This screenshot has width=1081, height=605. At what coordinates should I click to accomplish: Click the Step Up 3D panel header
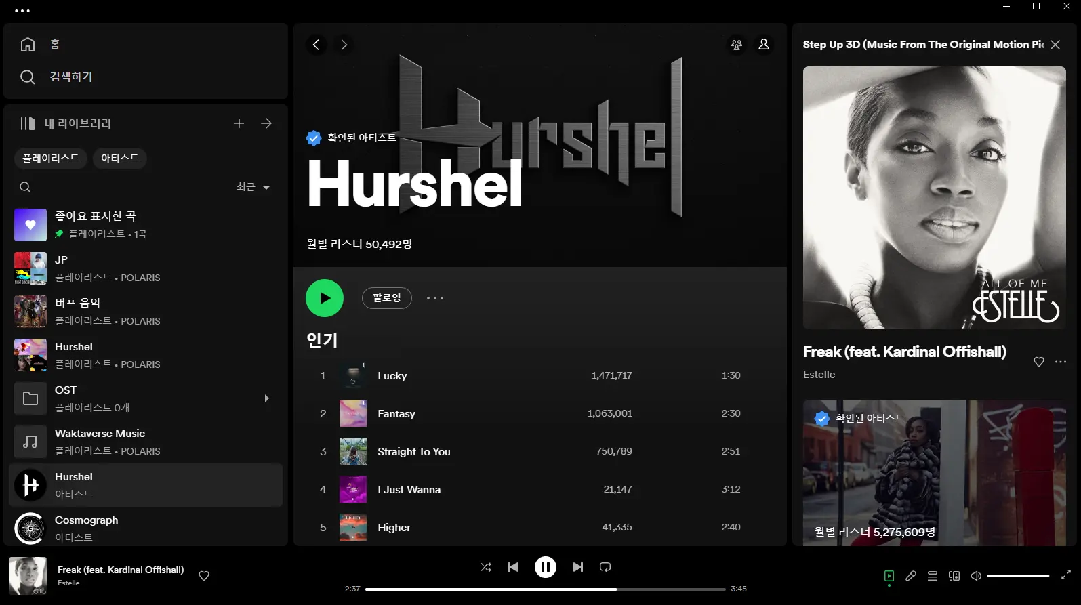click(923, 45)
